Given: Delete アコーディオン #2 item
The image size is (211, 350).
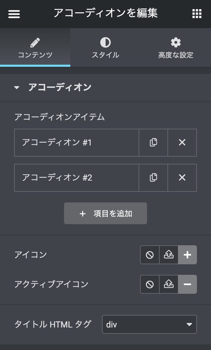Looking at the screenshot, I should 182,178.
